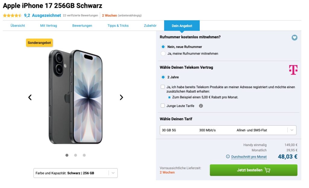
Task: Click info icon next to Junge Leute Tarife
Action: [x=201, y=106]
